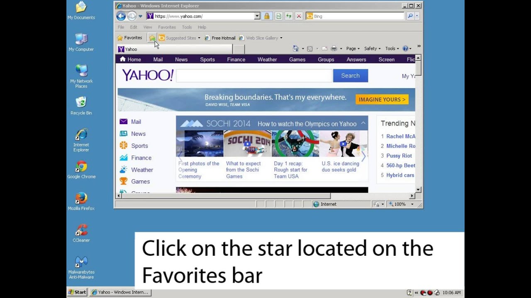This screenshot has height=298, width=531.
Task: Open the Opening Ceremony photos thumbnail
Action: click(200, 143)
